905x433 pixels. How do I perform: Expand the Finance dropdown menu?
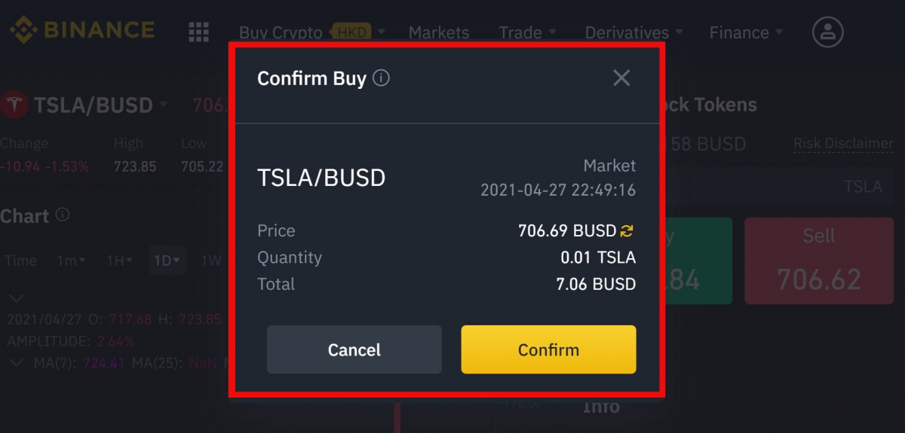(x=746, y=32)
